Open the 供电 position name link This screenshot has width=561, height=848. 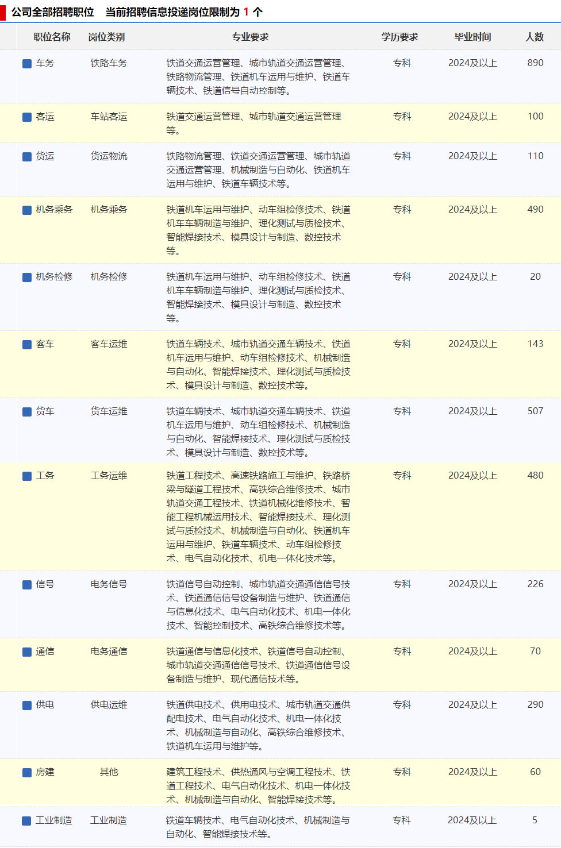pyautogui.click(x=45, y=705)
